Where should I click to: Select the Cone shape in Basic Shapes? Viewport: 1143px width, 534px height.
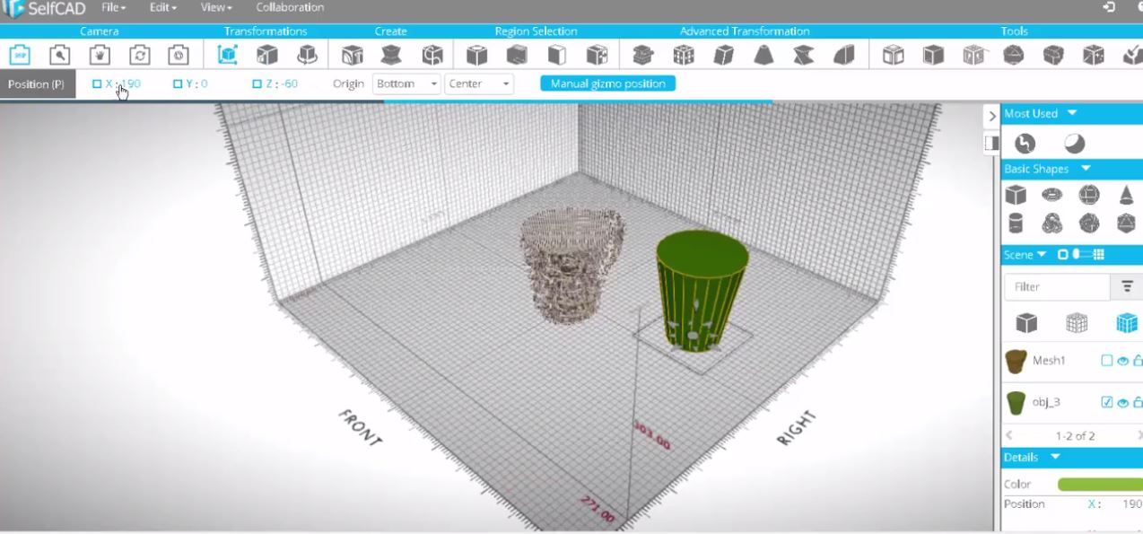(x=1125, y=195)
